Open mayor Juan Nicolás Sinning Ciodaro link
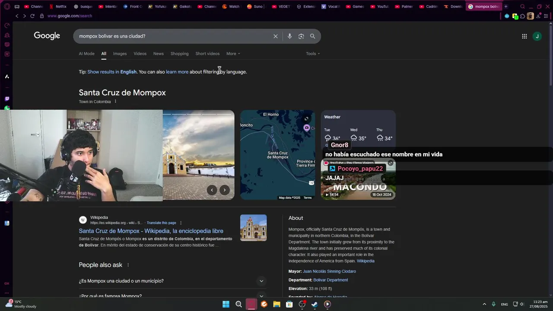 tap(329, 271)
